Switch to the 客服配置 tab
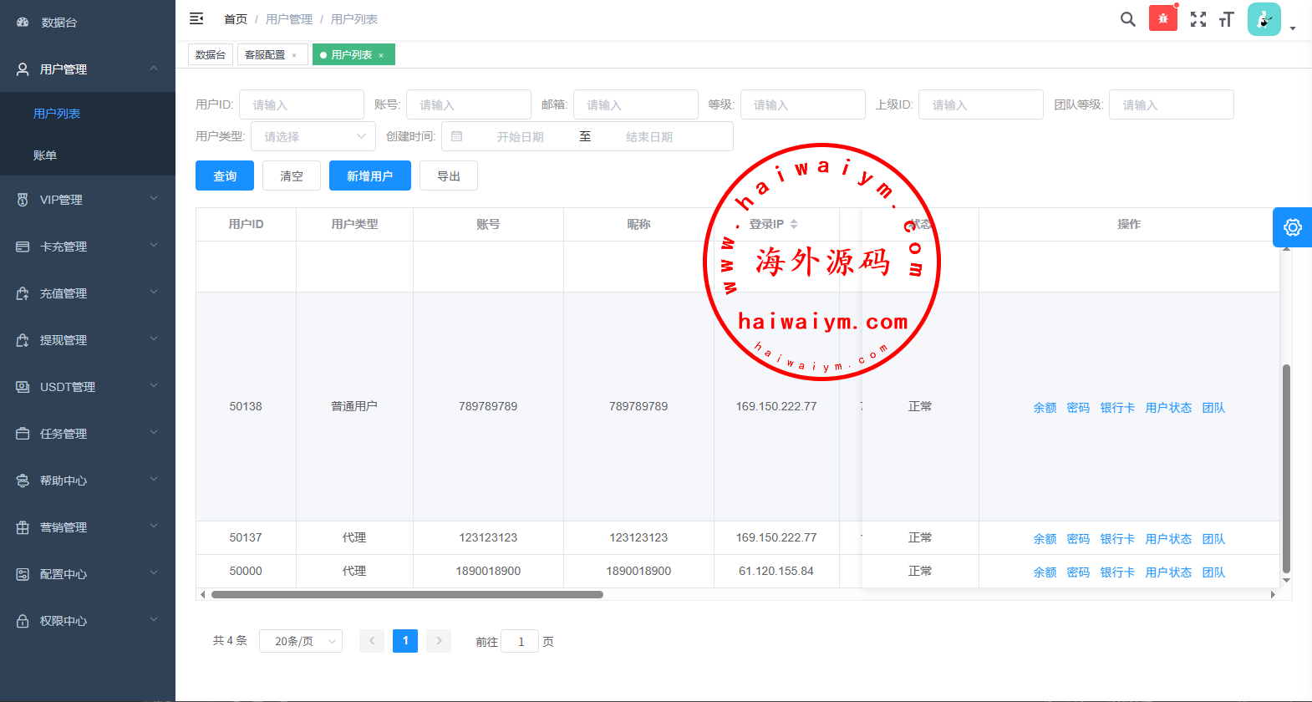The width and height of the screenshot is (1312, 702). (x=265, y=55)
